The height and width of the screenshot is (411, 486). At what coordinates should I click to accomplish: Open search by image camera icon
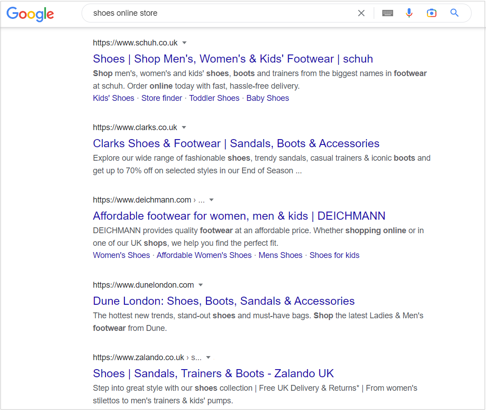click(x=431, y=13)
